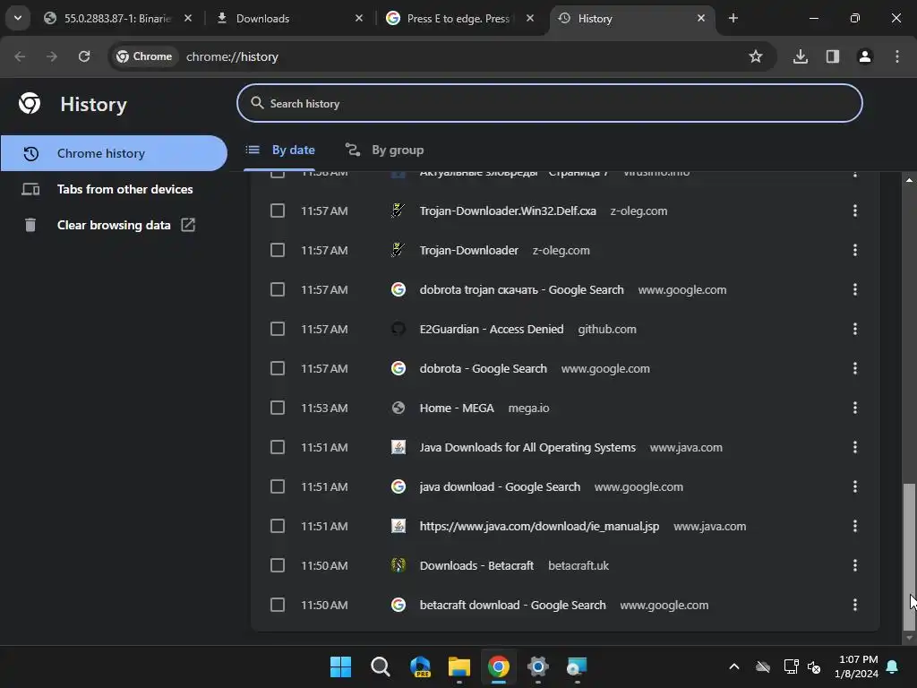Open Settings gear from the taskbar
The image size is (917, 688).
(x=538, y=666)
